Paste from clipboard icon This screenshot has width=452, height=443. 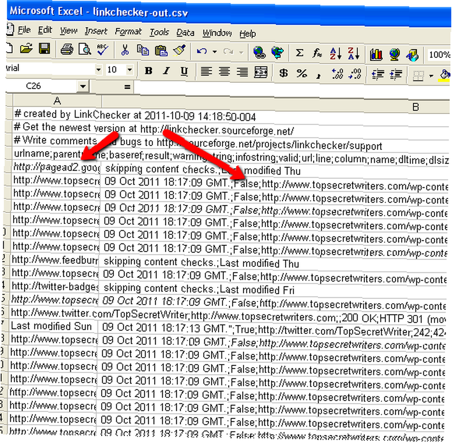tap(161, 51)
